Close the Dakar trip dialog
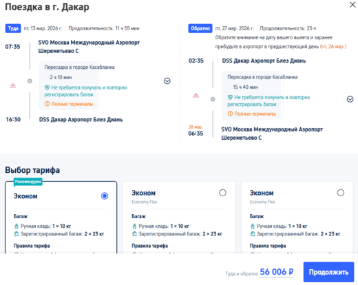The height and width of the screenshot is (285, 358). [x=352, y=5]
